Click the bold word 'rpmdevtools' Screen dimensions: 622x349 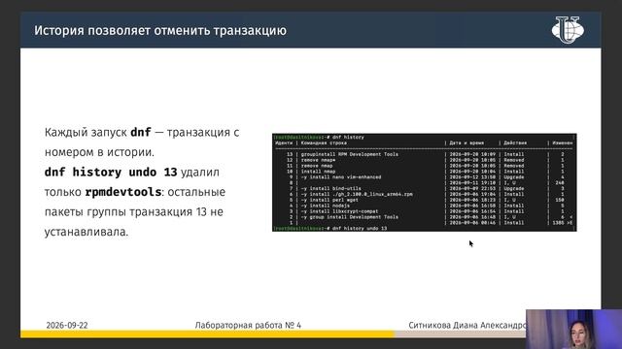pos(123,192)
